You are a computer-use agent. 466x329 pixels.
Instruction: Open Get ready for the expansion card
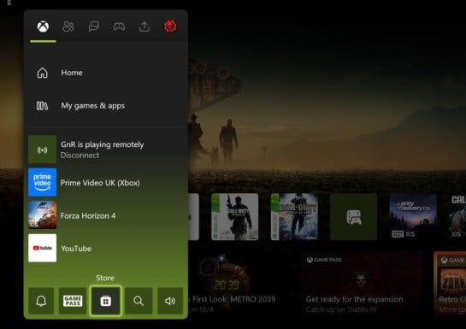(361, 284)
